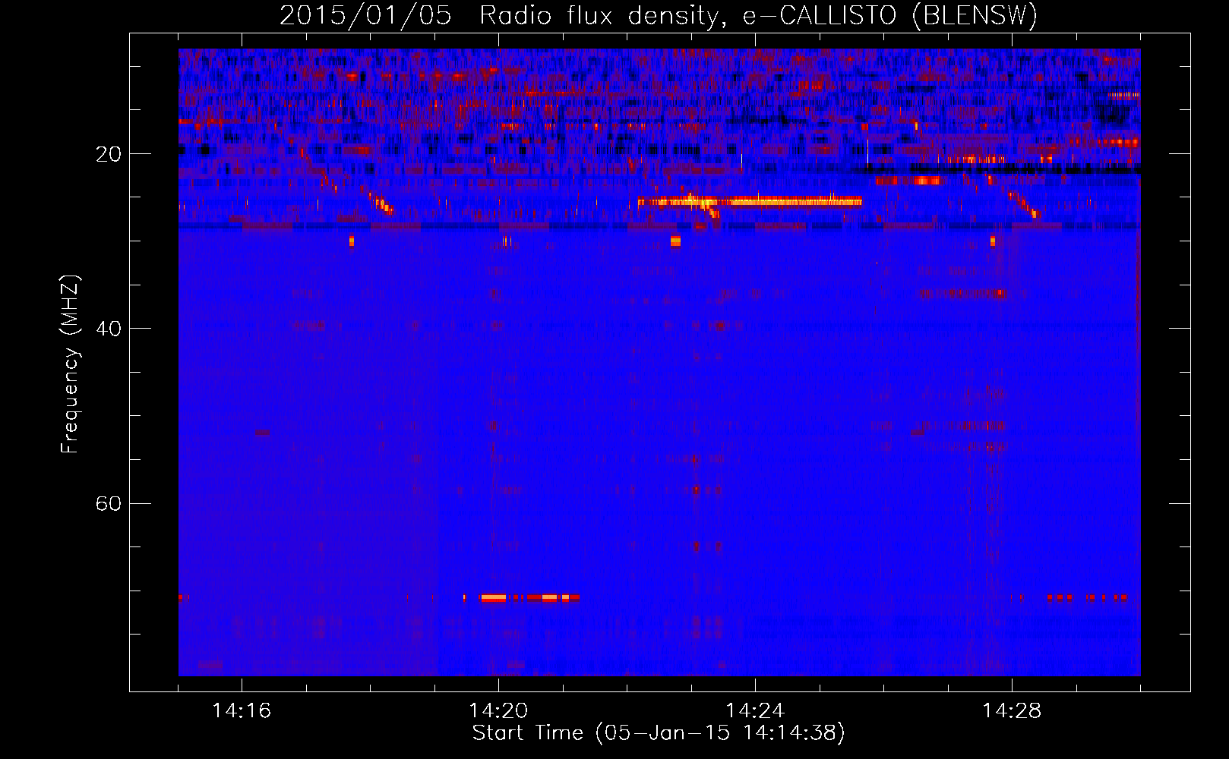
Task: Click the frequency label 20
Action: pos(109,154)
